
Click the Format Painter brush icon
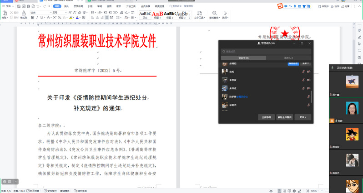(24, 13)
